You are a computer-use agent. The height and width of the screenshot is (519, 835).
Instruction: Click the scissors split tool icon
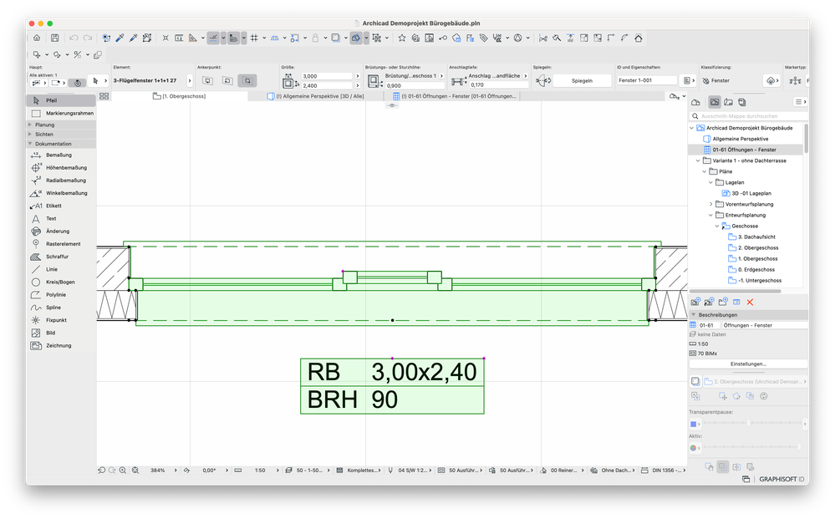(542, 38)
